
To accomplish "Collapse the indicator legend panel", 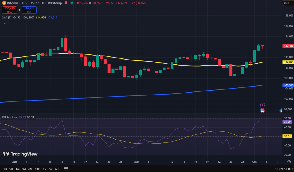I will tap(5, 23).
